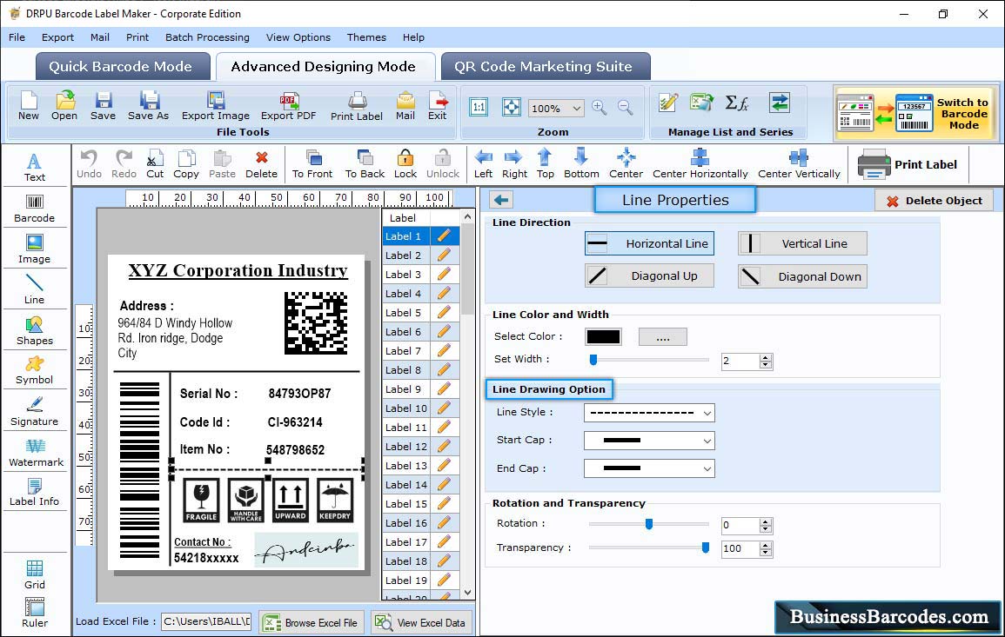Viewport: 1005px width, 637px height.
Task: Select Diagonal Up direction
Action: [649, 276]
